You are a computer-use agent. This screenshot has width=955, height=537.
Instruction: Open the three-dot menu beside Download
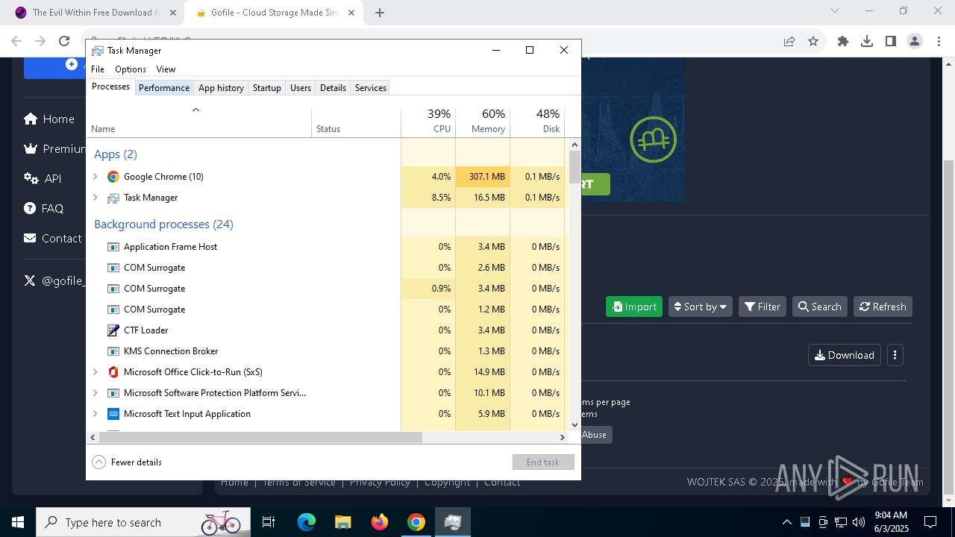(895, 355)
